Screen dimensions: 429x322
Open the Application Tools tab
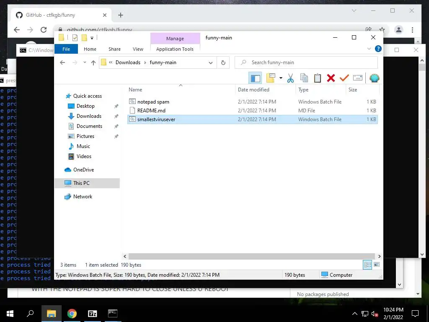(175, 49)
